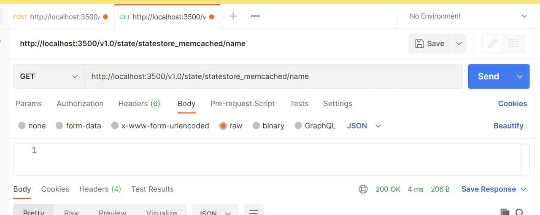Click the copy response icon
The width and height of the screenshot is (540, 215).
(x=505, y=212)
